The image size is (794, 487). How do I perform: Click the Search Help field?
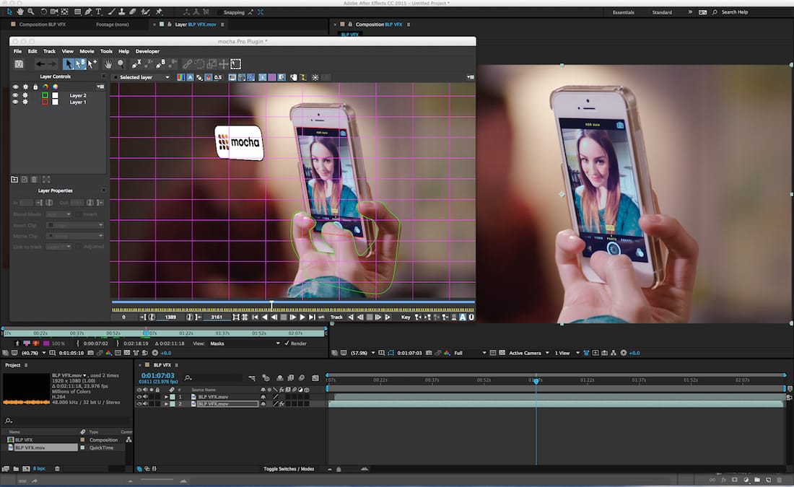734,12
